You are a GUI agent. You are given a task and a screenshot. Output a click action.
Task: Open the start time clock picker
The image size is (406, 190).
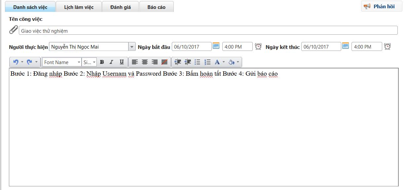258,47
